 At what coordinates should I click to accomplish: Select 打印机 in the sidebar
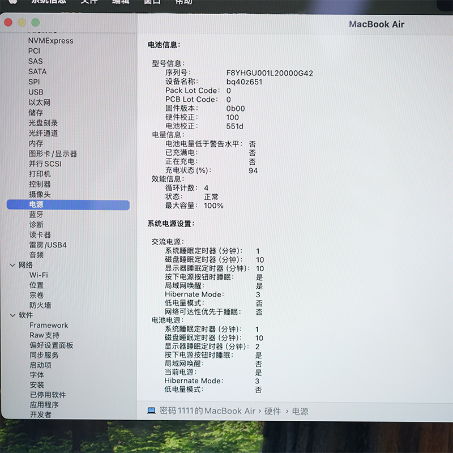click(40, 174)
